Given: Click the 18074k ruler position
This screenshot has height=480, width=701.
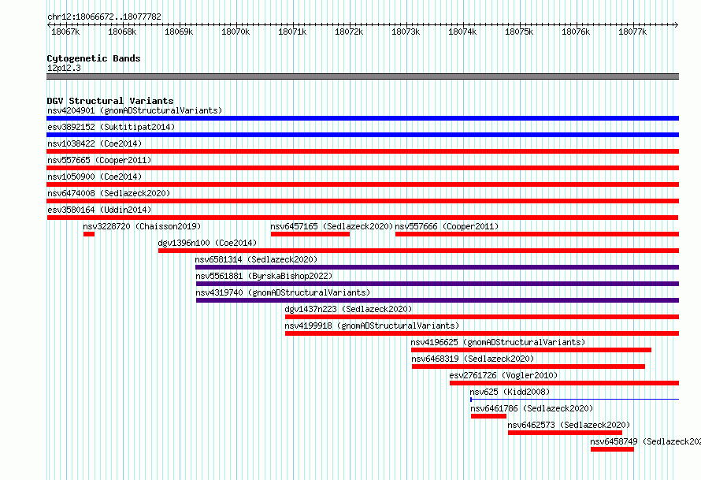Looking at the screenshot, I should [x=462, y=32].
